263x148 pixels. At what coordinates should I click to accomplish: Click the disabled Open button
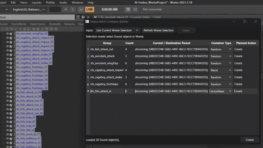(186, 30)
